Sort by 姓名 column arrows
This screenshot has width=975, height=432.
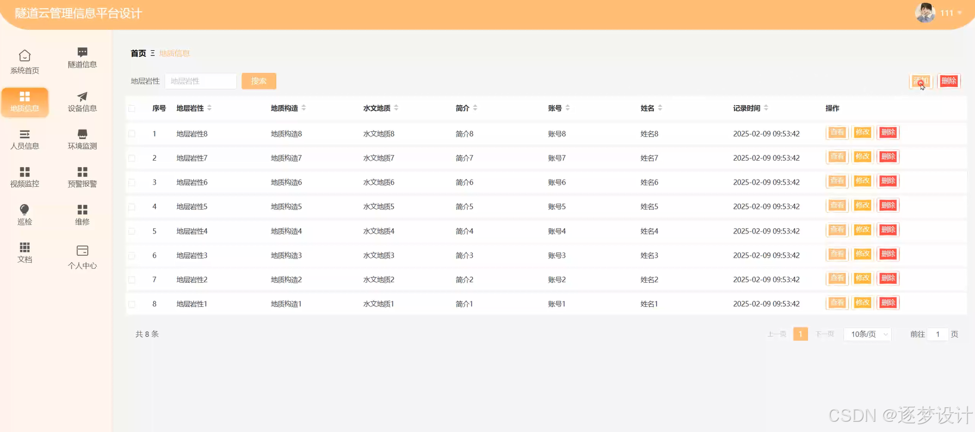660,108
